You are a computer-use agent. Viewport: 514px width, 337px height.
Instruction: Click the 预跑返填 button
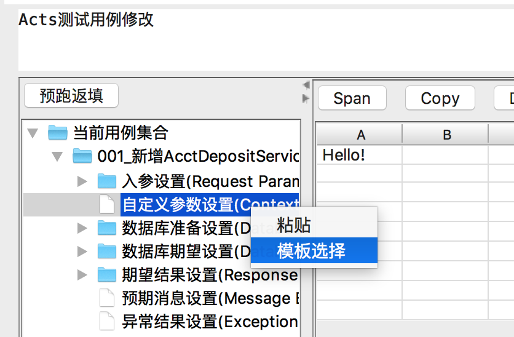coord(71,95)
